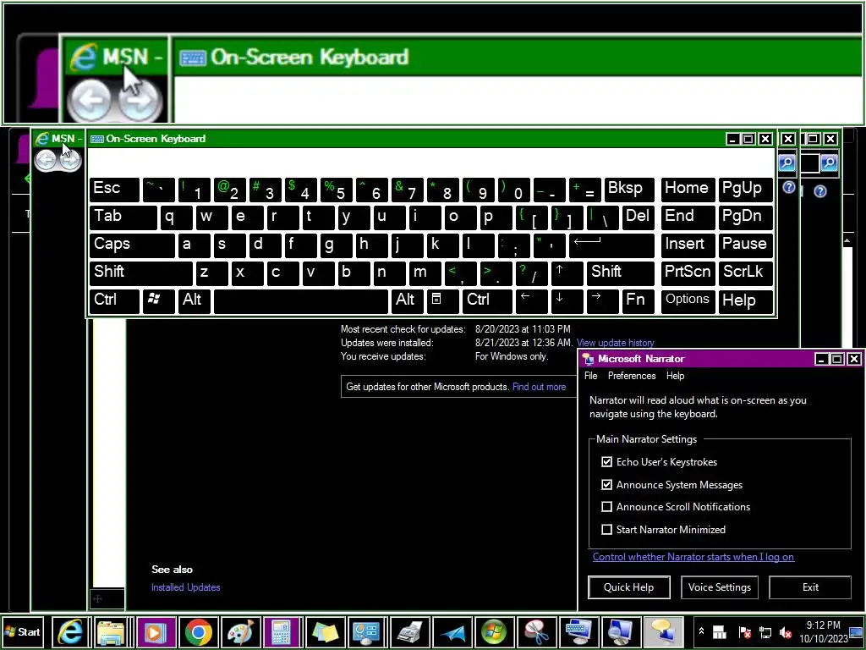Click the right arrow key on On-Screen Keyboard
Image resolution: width=866 pixels, height=650 pixels.
click(x=602, y=300)
